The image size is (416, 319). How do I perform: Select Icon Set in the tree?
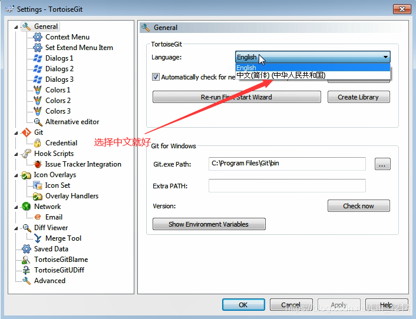(x=58, y=185)
